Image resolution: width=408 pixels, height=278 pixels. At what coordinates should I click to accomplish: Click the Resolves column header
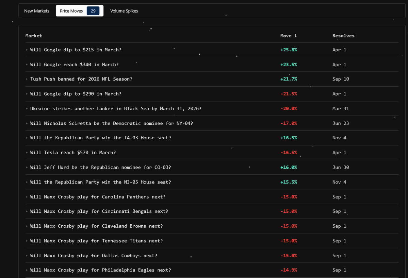tap(343, 36)
